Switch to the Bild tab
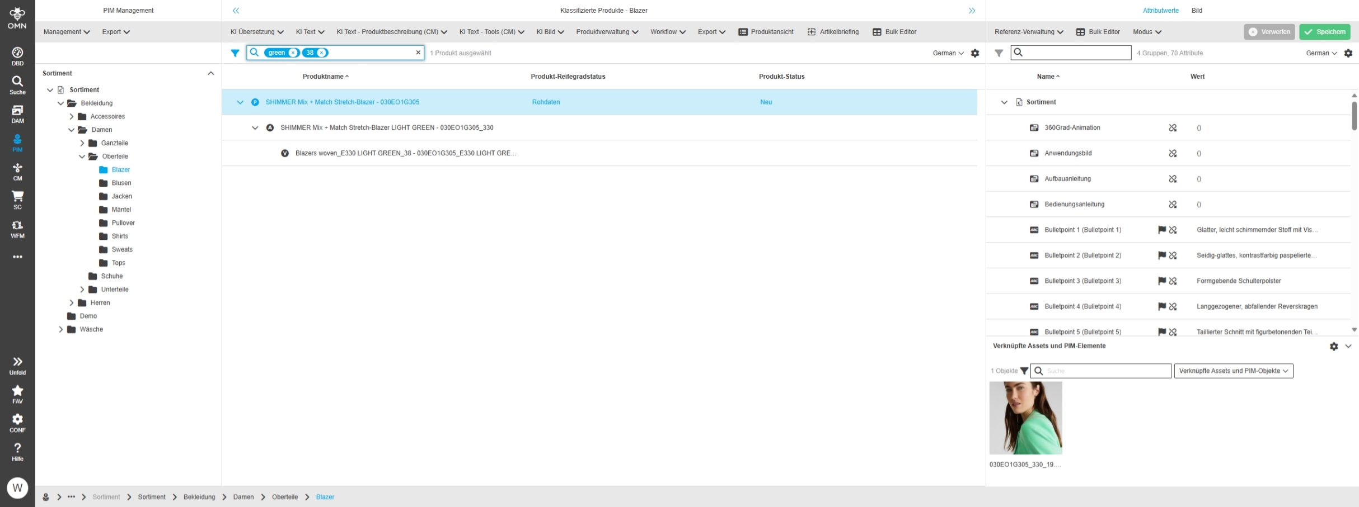 click(x=1197, y=11)
